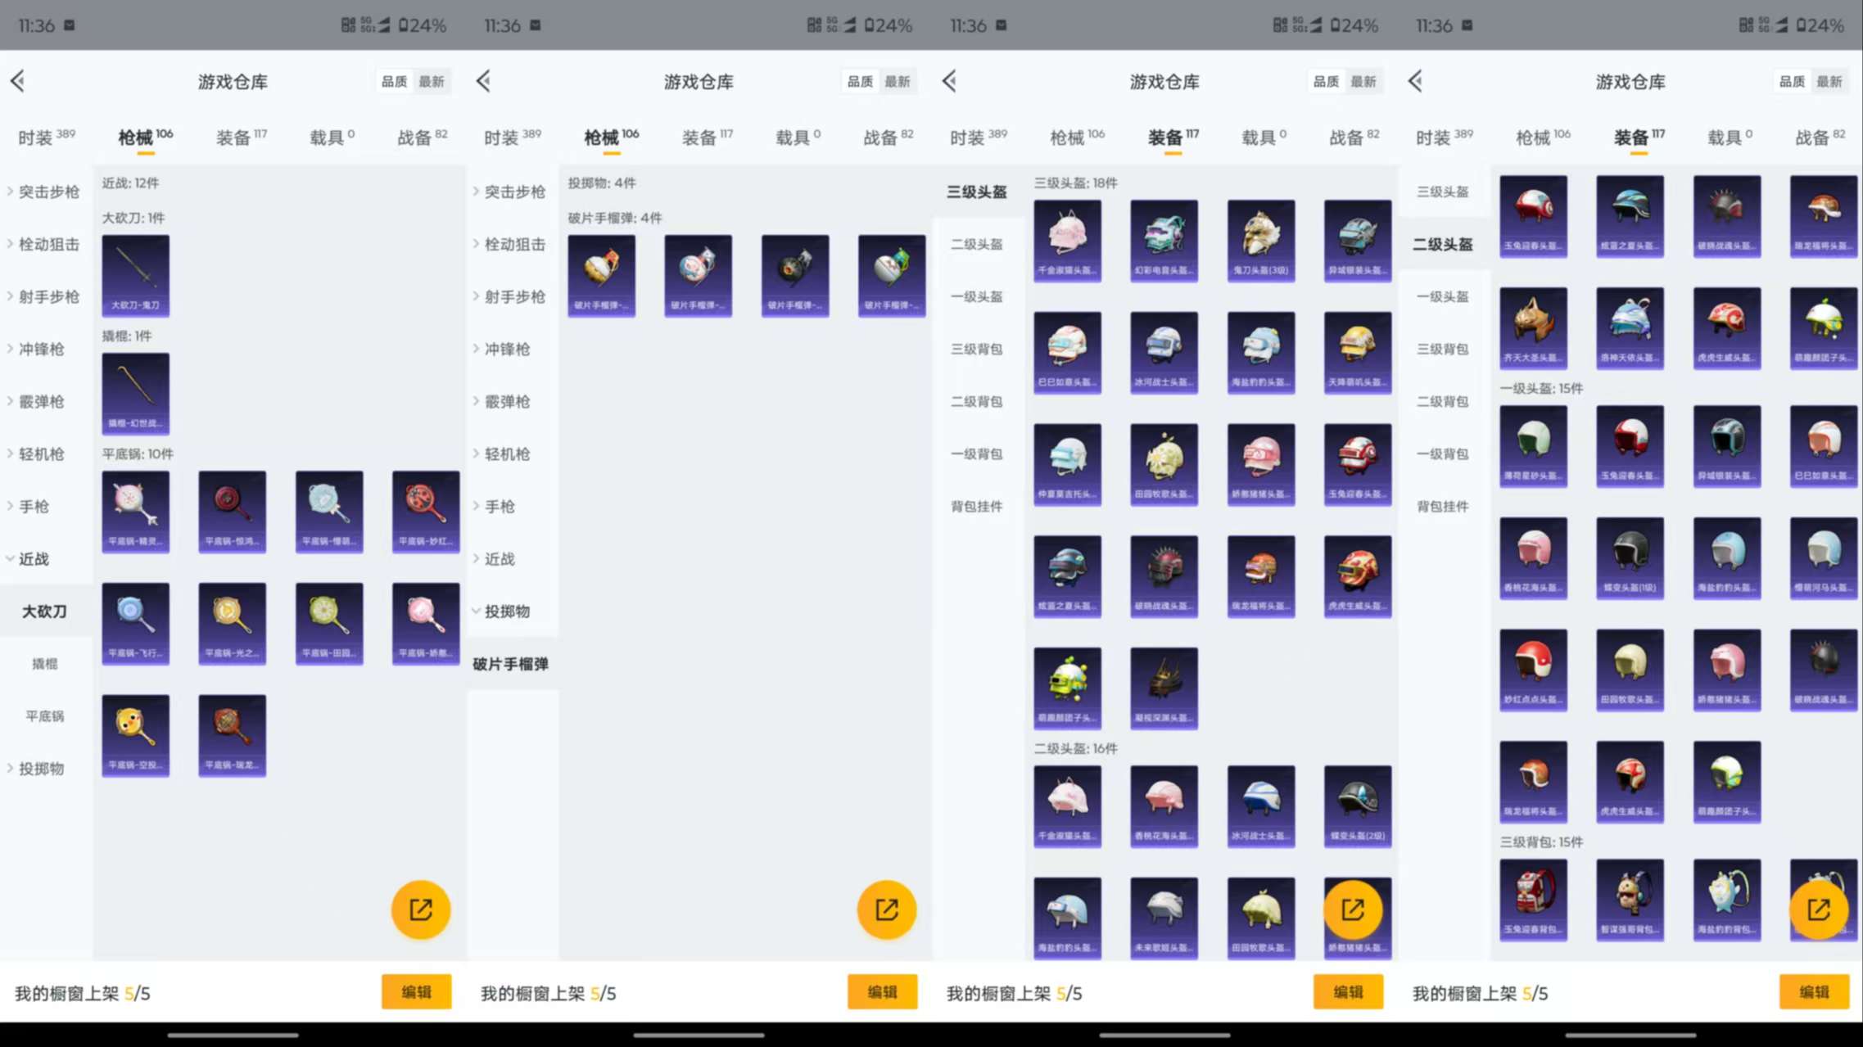Select the 平底锅-妙红 ladybug pan

point(426,511)
